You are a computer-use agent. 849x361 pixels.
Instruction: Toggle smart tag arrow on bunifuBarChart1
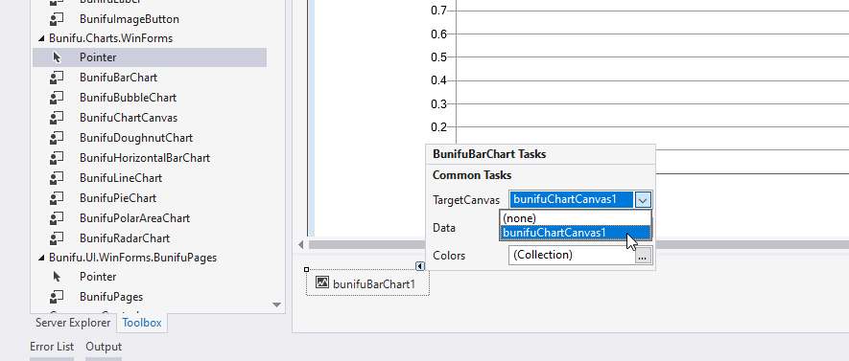click(x=420, y=266)
